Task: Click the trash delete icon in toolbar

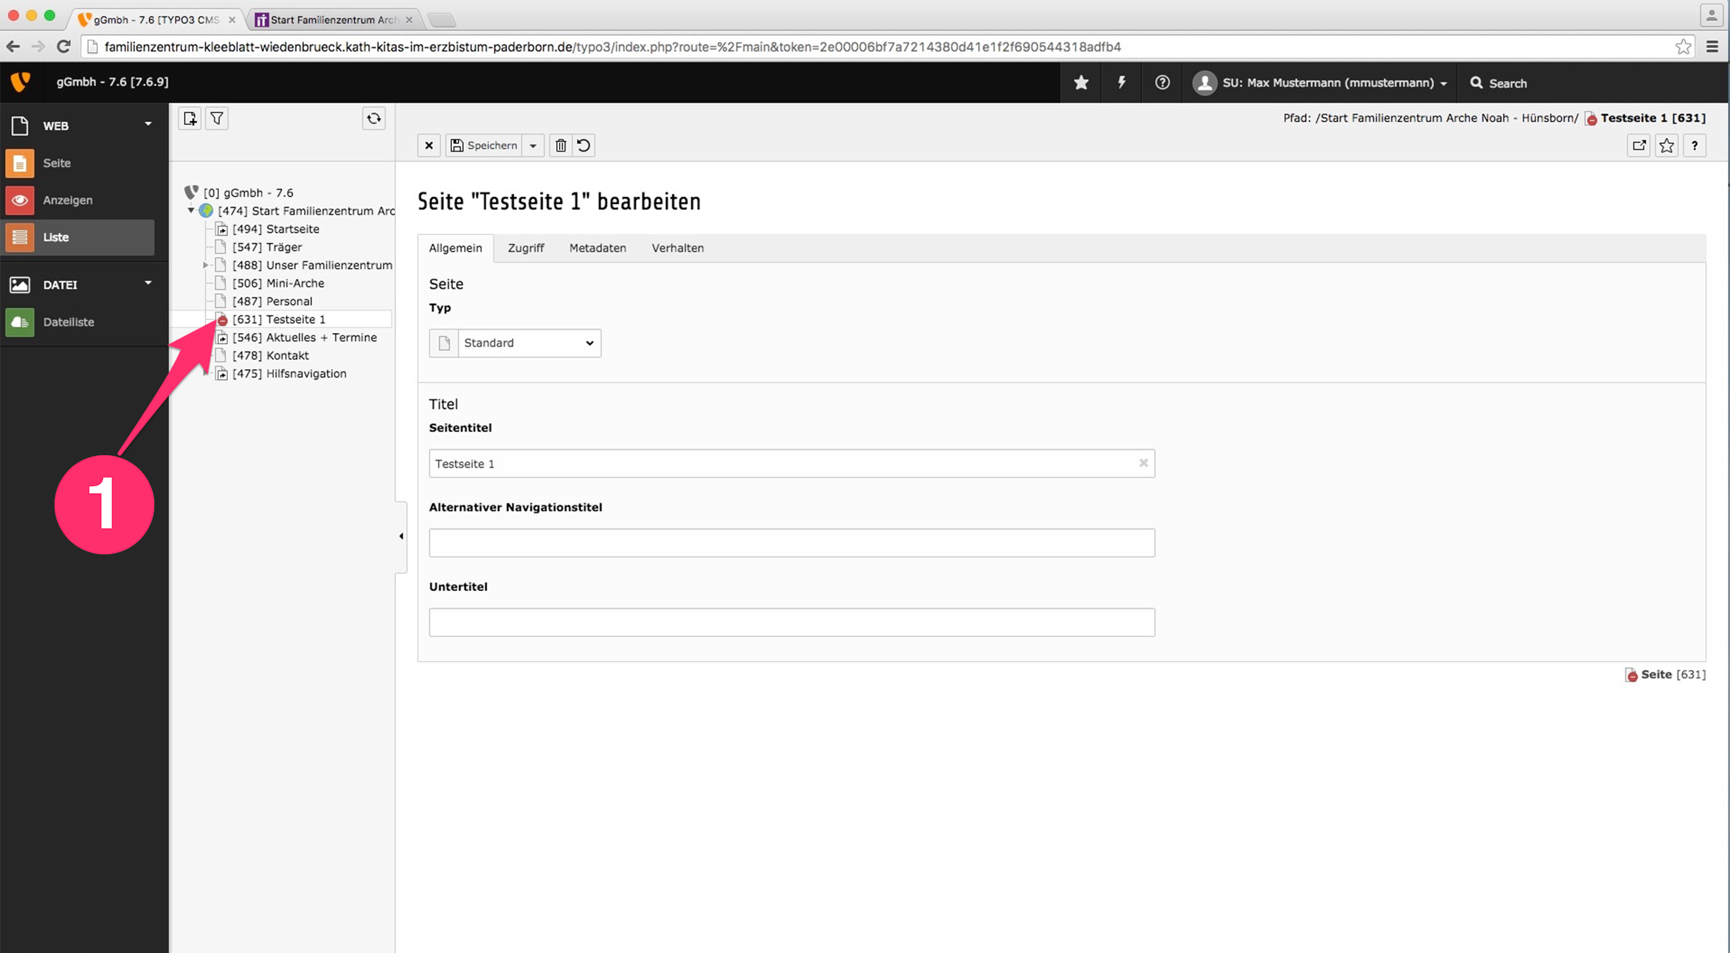Action: pos(561,145)
